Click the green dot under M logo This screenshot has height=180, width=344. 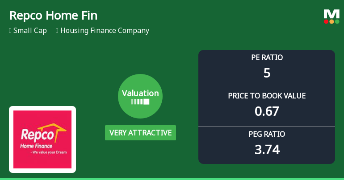tap(337, 21)
